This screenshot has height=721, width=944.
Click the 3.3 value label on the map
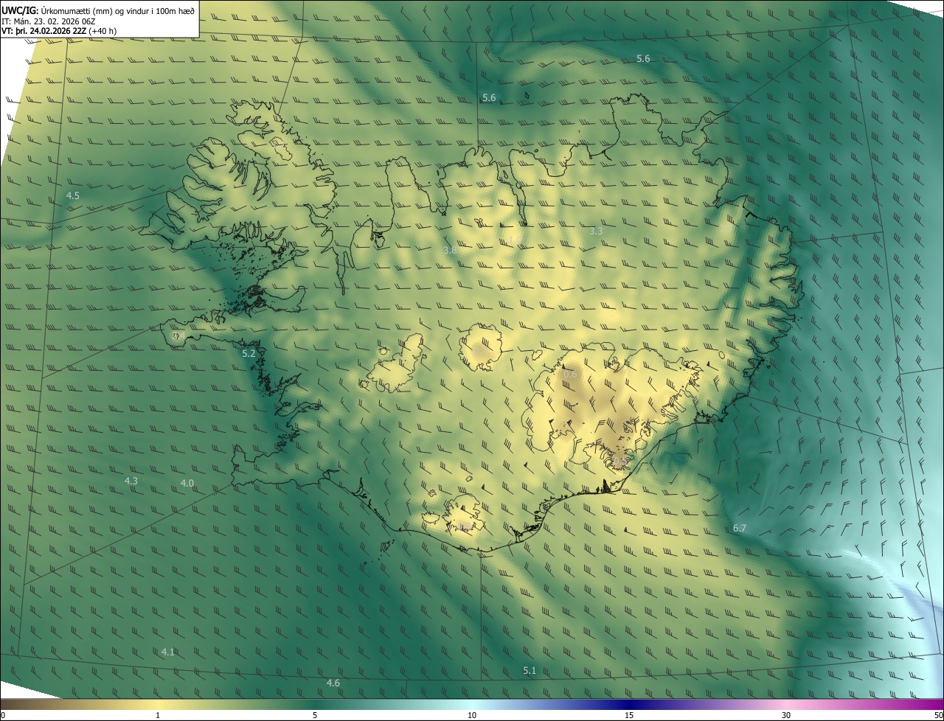tap(596, 231)
